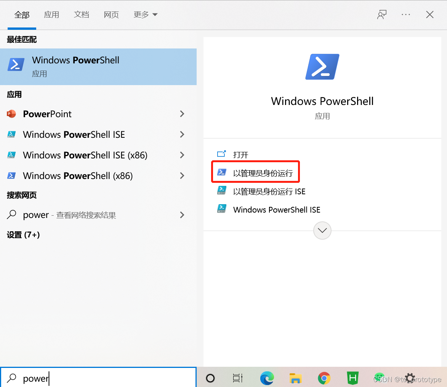
Task: Open File Explorer from taskbar
Action: [x=295, y=378]
